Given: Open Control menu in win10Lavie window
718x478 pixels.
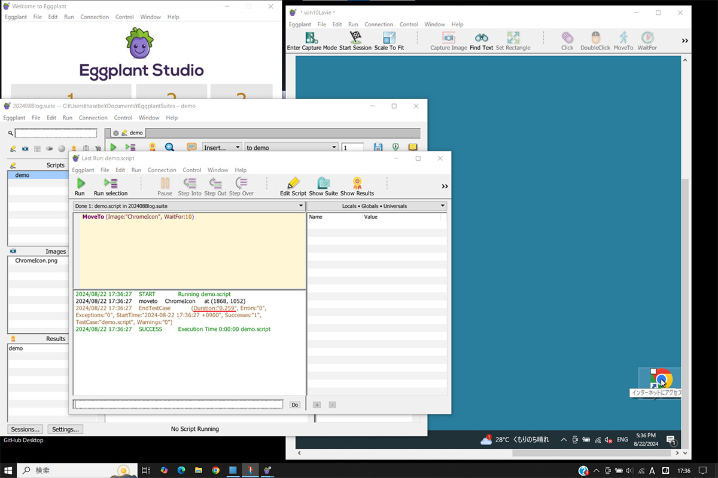Looking at the screenshot, I should tap(409, 24).
